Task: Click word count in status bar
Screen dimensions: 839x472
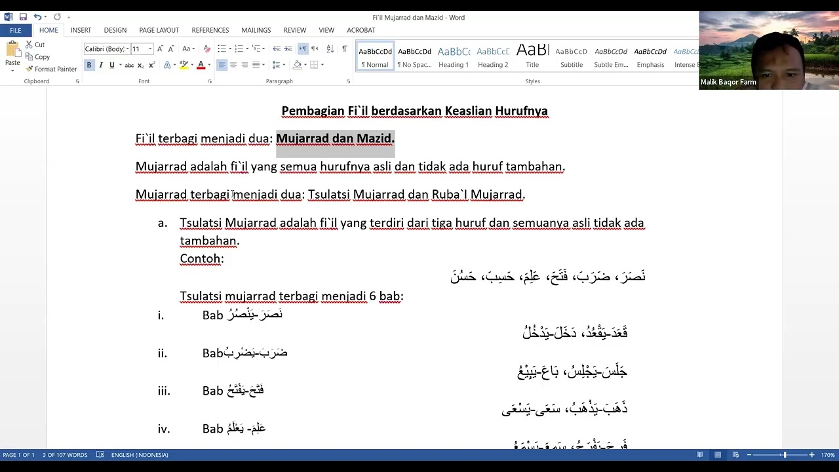Action: 65,455
